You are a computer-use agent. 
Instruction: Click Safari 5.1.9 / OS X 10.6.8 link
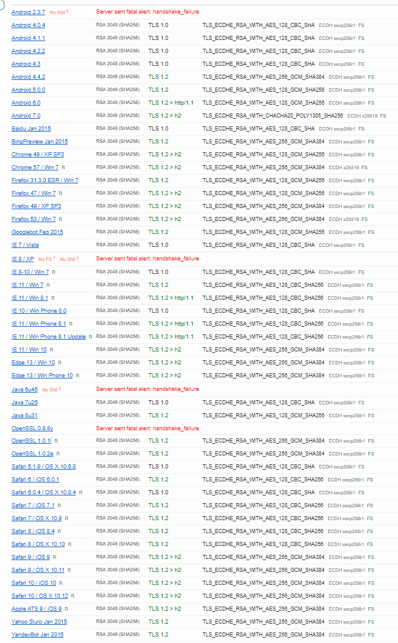click(x=44, y=467)
